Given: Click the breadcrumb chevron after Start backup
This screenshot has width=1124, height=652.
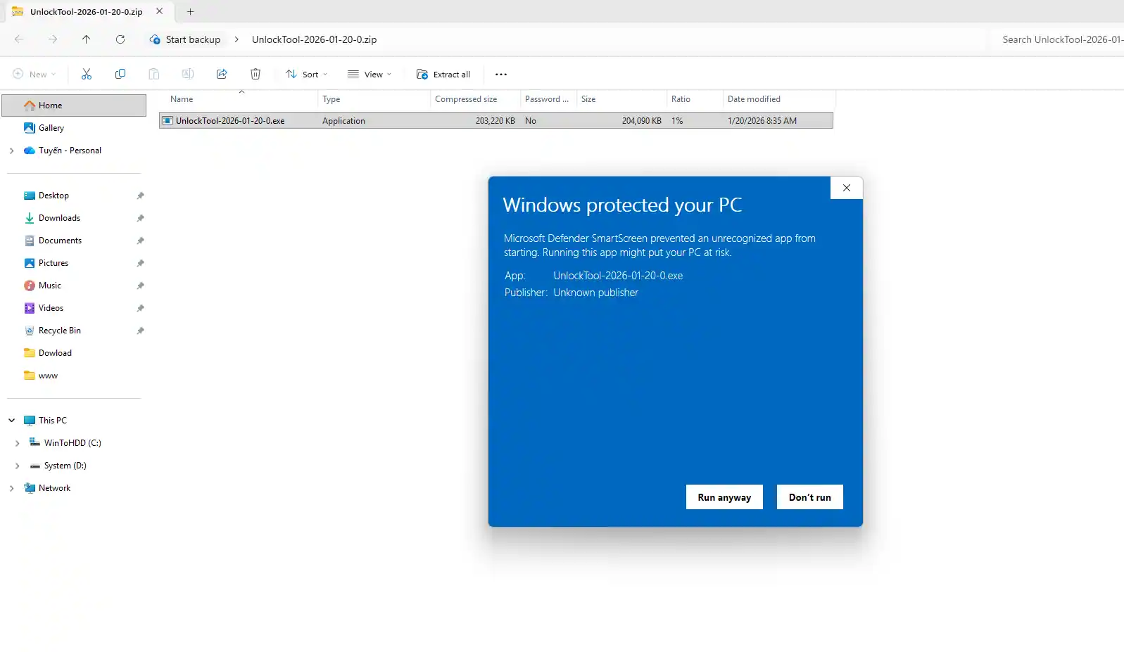Looking at the screenshot, I should click(236, 39).
